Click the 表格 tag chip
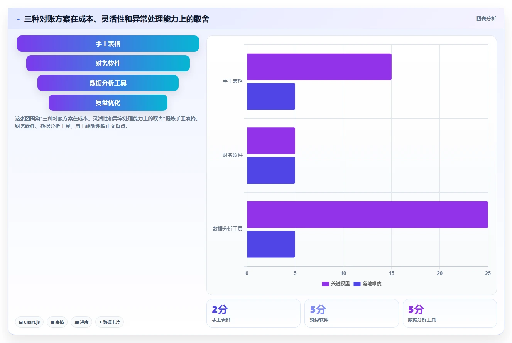Screen dimensions: 512x343 tap(57, 322)
